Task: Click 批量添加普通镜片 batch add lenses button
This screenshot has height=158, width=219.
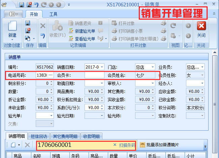Action: tap(159, 145)
